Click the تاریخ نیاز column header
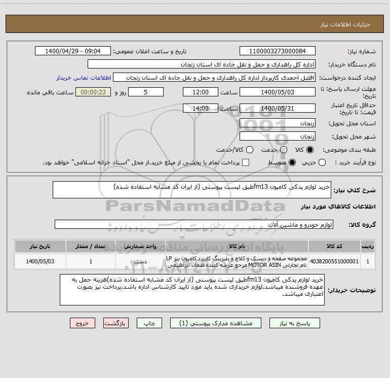The width and height of the screenshot is (390, 378). pos(40,246)
